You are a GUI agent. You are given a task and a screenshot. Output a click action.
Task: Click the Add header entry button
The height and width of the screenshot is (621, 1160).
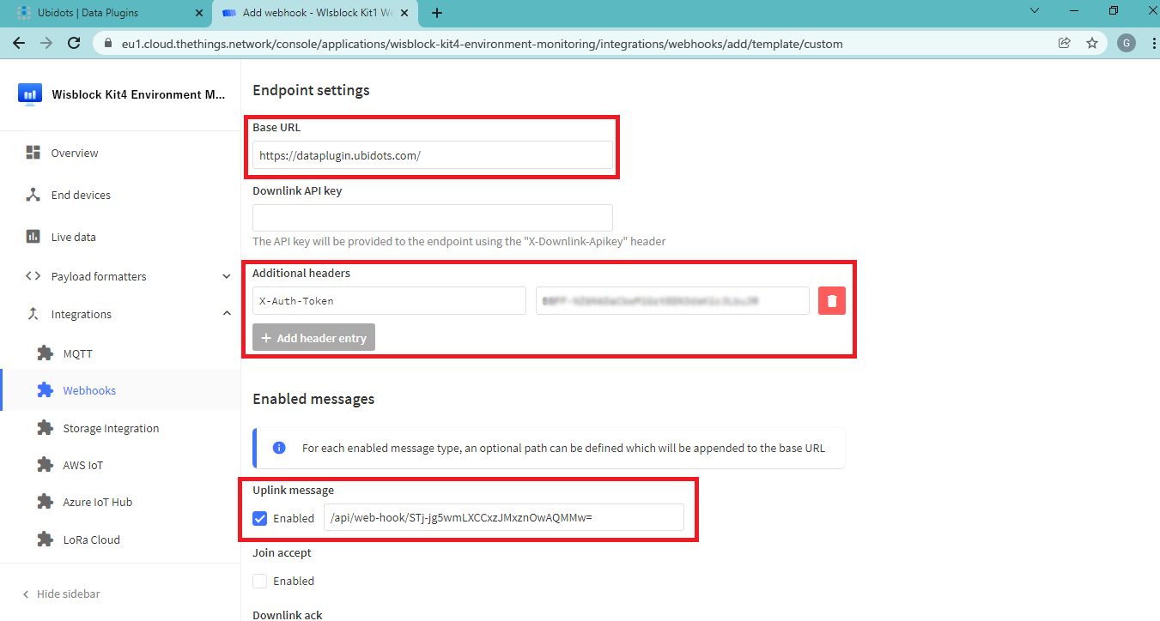(x=313, y=338)
